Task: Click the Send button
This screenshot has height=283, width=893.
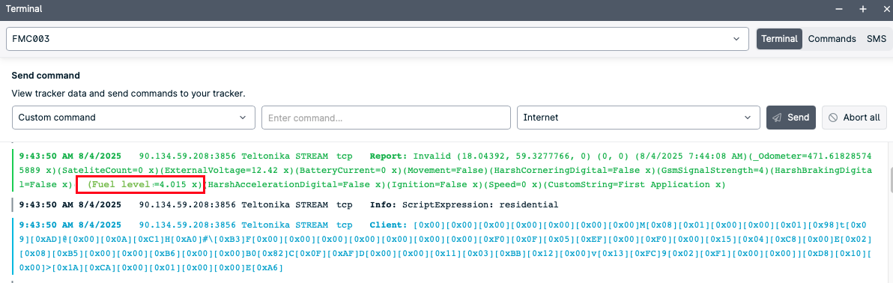Action: [x=791, y=118]
